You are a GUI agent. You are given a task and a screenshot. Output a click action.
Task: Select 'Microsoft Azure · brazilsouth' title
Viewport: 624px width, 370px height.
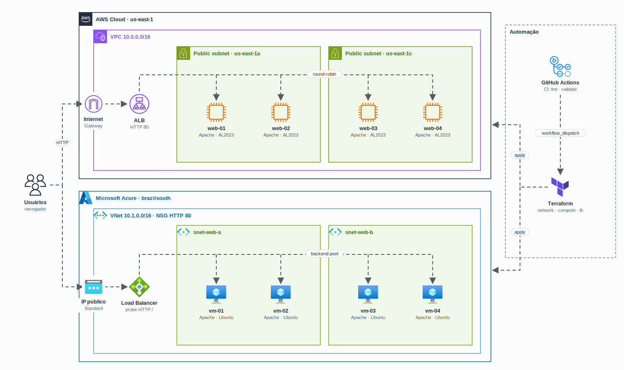(x=133, y=198)
